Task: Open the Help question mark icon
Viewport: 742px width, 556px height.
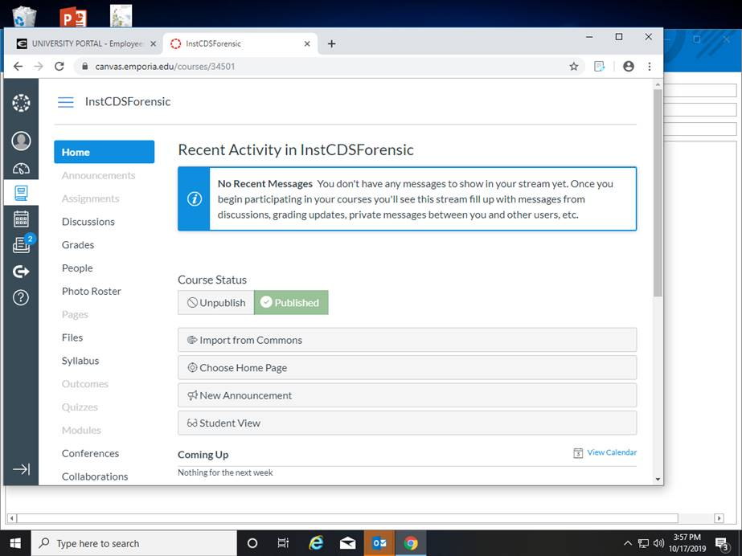Action: click(x=21, y=297)
